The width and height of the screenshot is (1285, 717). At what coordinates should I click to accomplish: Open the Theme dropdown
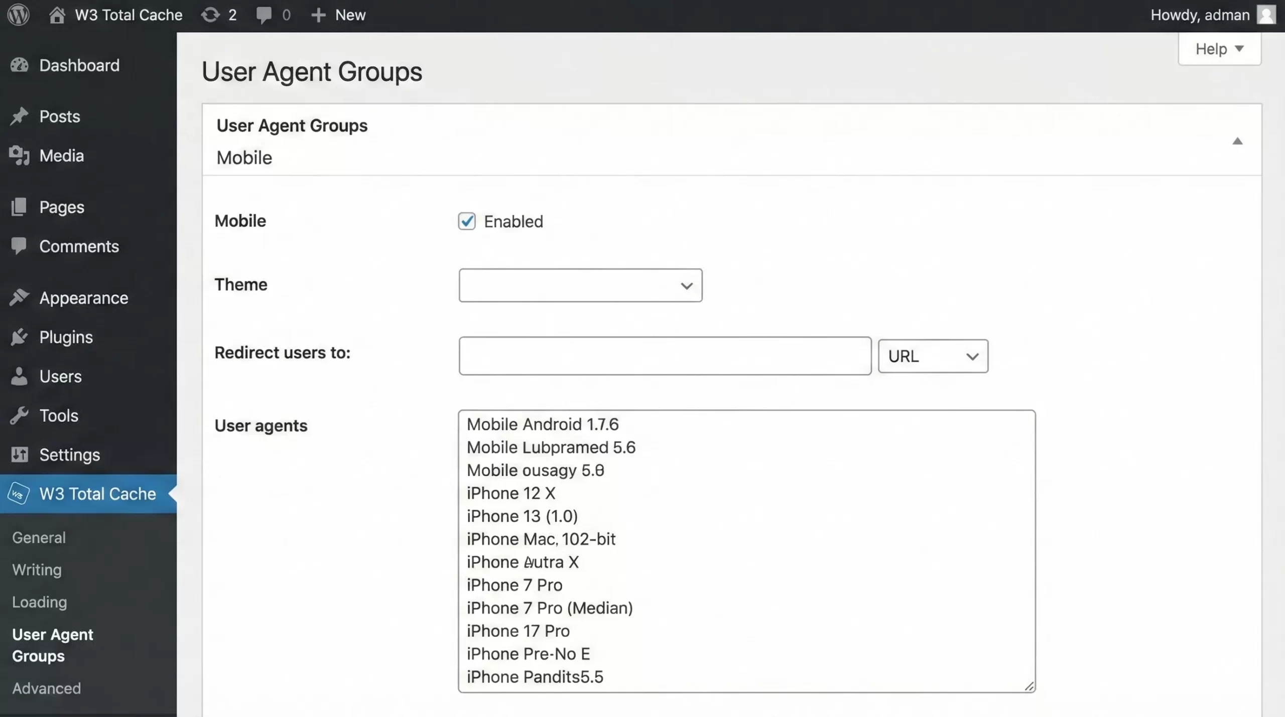(x=579, y=285)
